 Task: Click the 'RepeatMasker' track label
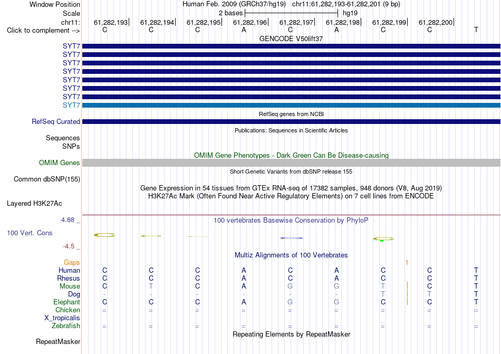(58, 342)
